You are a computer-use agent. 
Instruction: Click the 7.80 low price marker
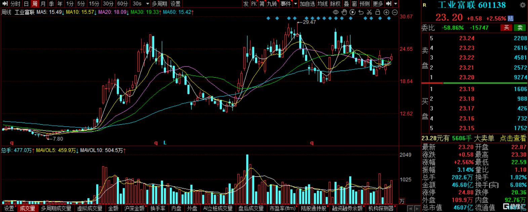[58, 139]
